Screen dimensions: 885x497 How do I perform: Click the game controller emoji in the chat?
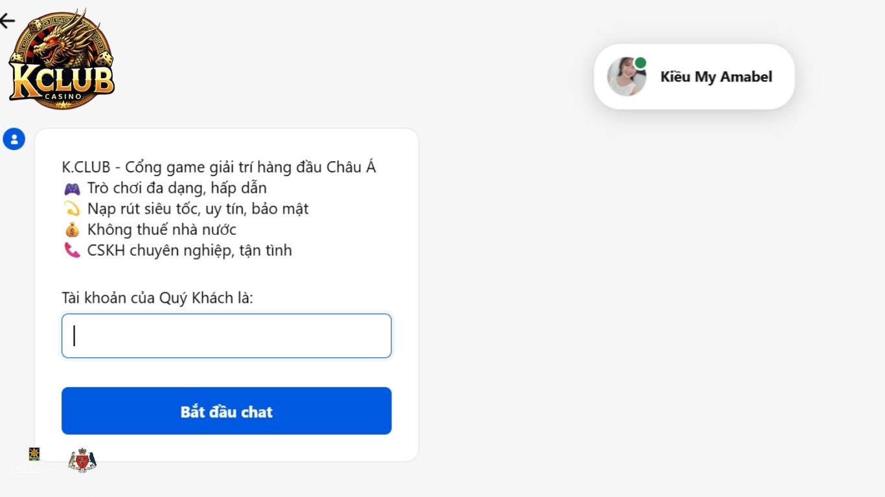click(x=72, y=188)
